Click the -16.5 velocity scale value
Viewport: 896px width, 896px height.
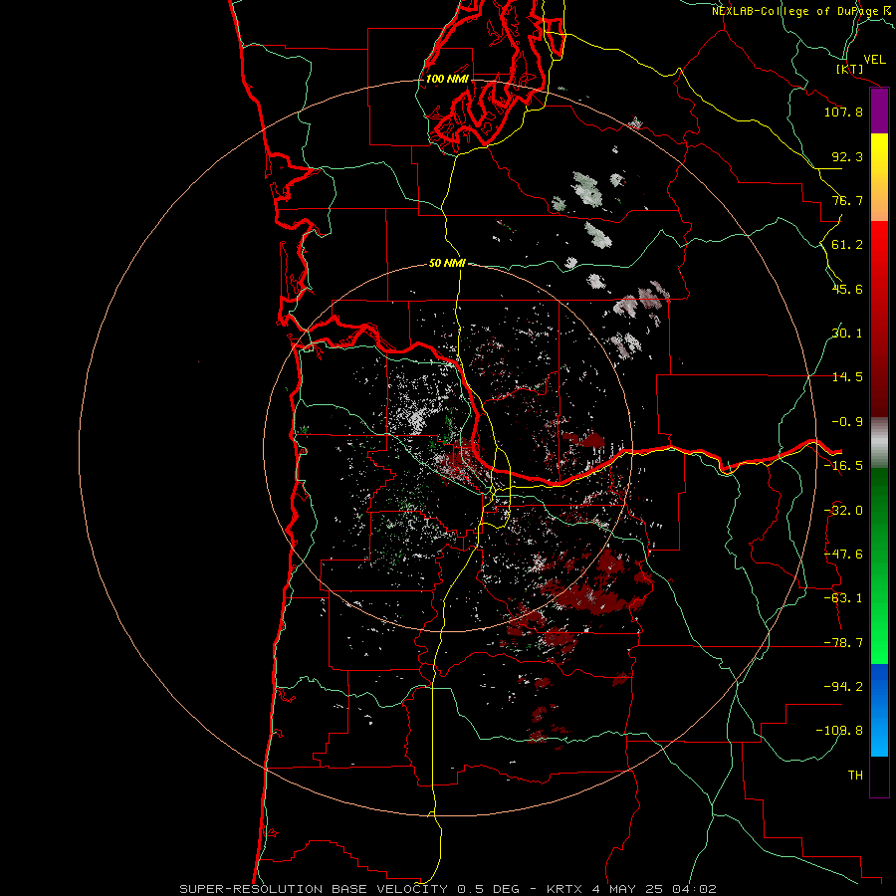pos(843,466)
